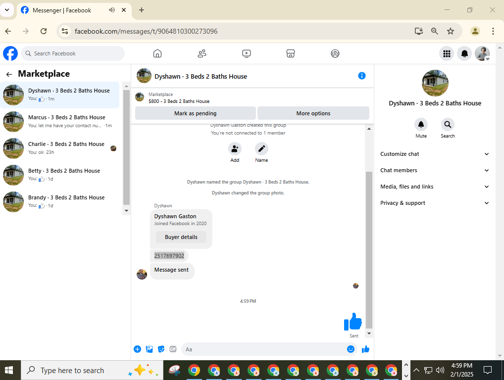Open the Groups icon in top navigation
This screenshot has height=380, width=504.
[x=335, y=53]
